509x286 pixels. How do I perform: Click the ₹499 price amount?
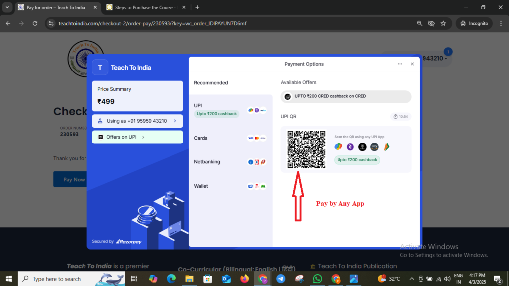[106, 101]
